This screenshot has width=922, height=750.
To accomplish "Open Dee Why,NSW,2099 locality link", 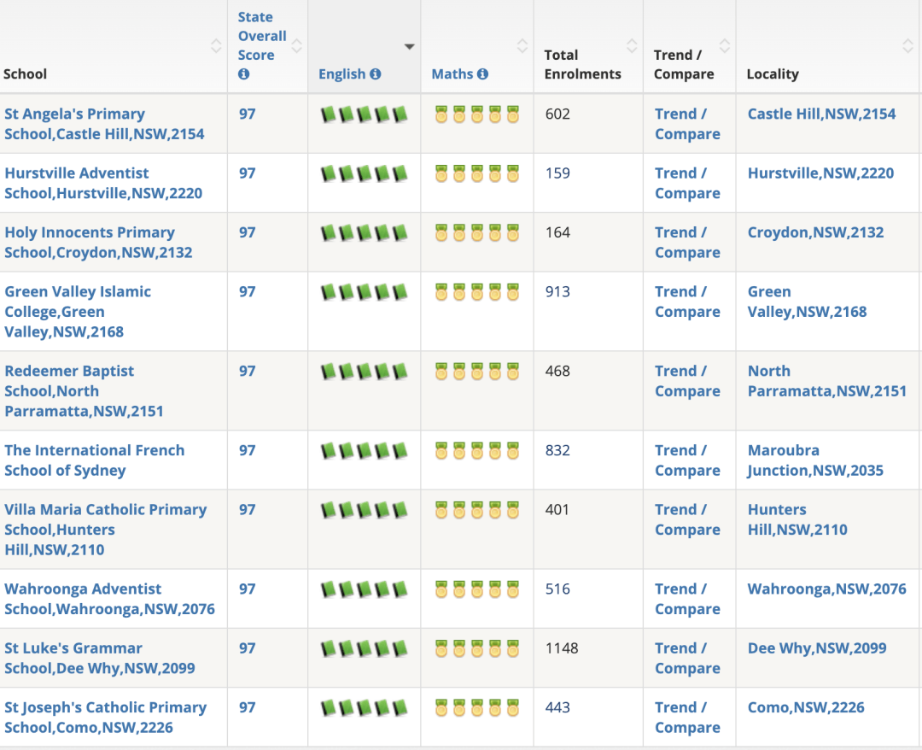I will pos(817,649).
